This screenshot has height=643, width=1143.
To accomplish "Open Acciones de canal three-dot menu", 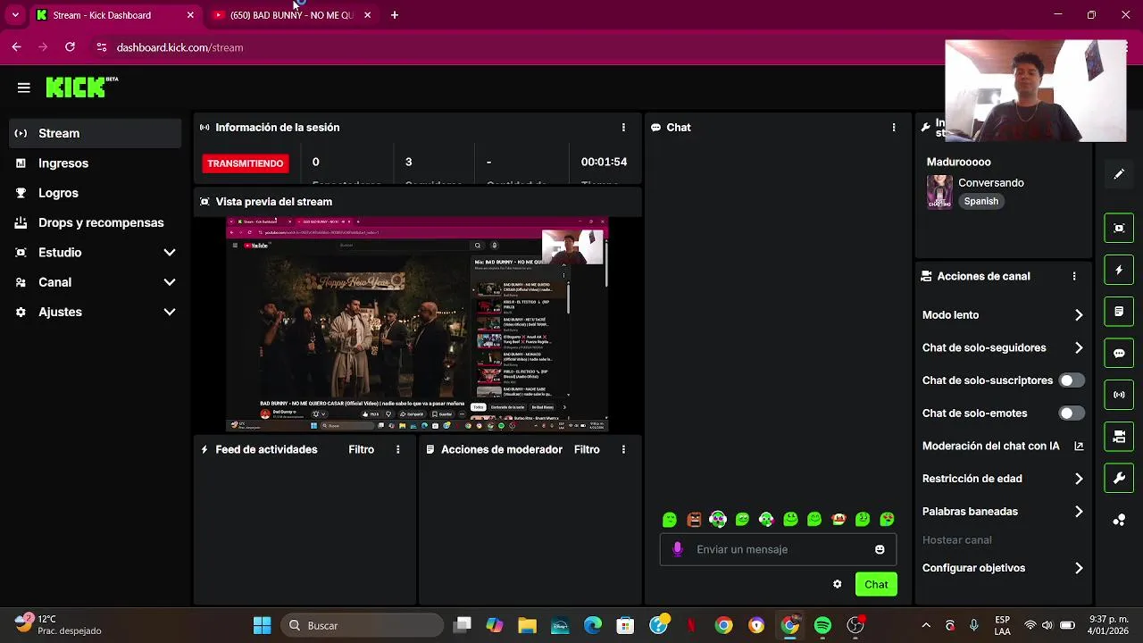I will 1074,277.
